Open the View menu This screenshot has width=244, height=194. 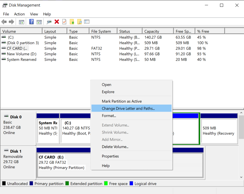34,14
